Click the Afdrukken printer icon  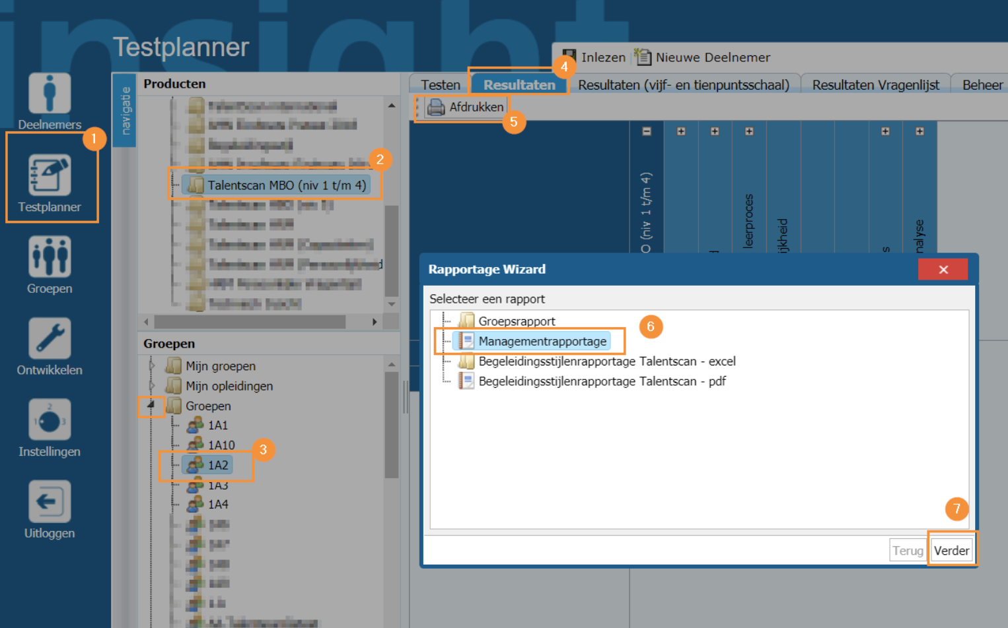point(436,107)
